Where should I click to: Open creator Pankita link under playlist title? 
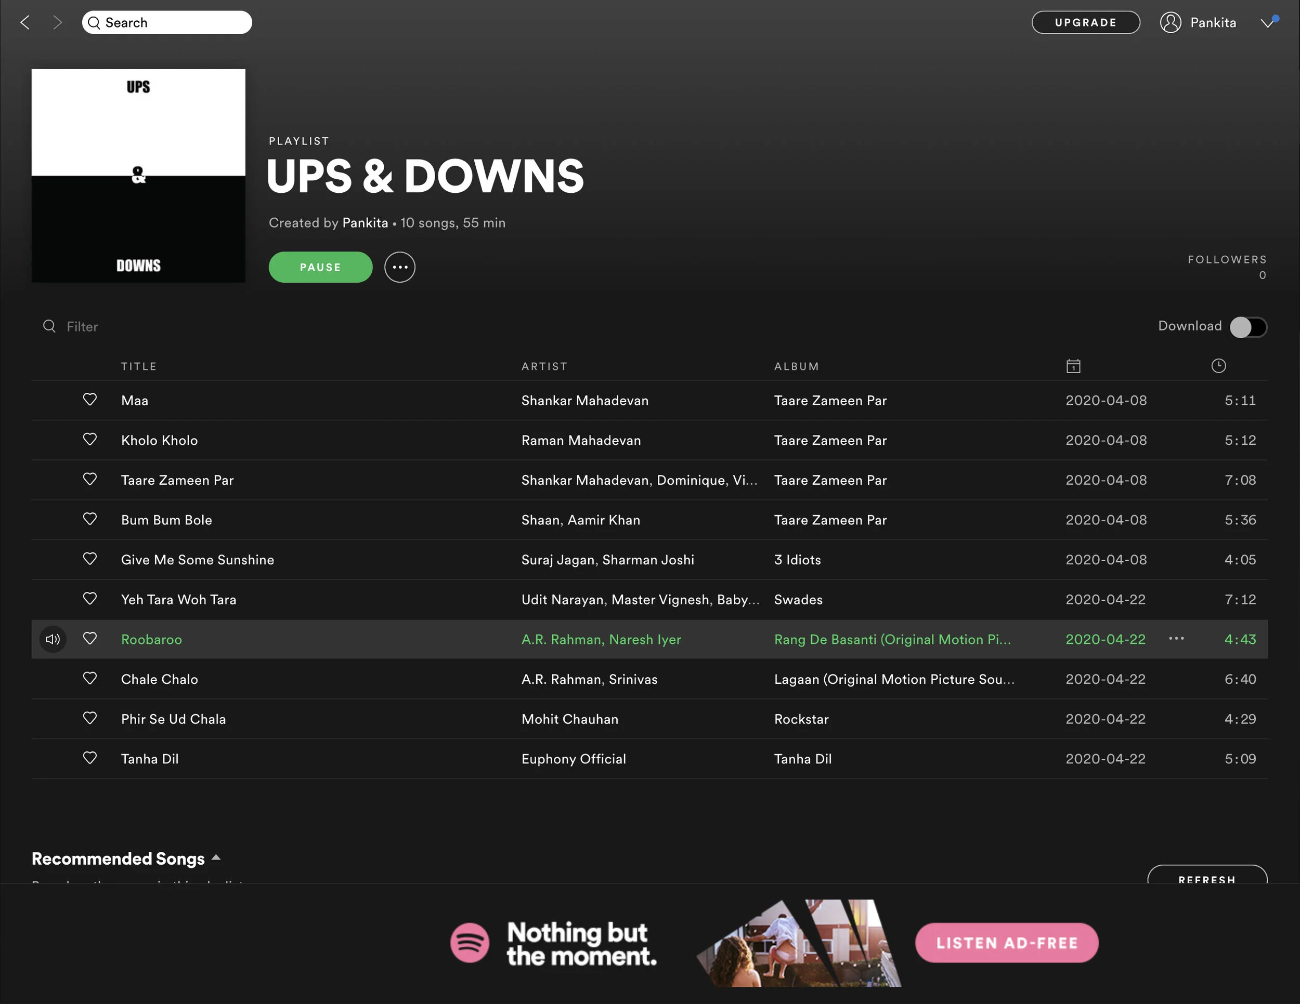pyautogui.click(x=365, y=223)
